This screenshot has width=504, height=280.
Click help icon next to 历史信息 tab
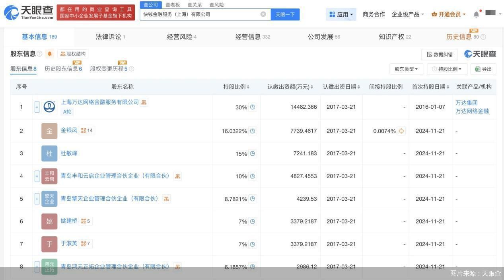click(483, 37)
